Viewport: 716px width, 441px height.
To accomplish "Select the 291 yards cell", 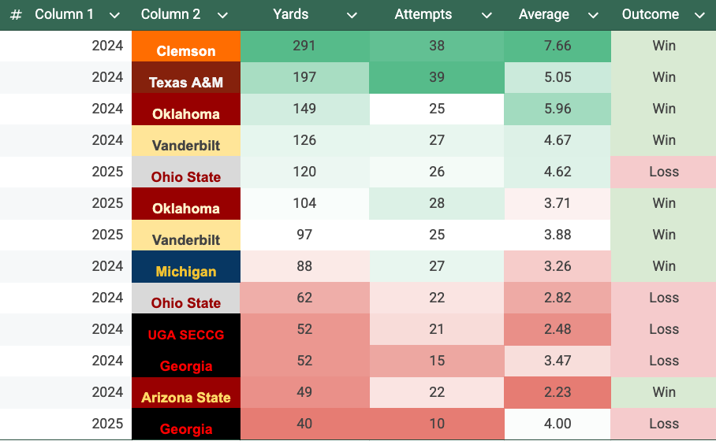I will 304,46.
